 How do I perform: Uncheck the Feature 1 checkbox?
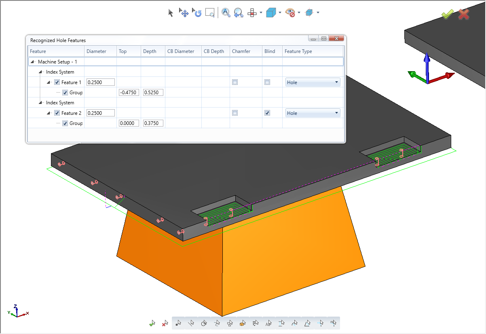coord(57,82)
